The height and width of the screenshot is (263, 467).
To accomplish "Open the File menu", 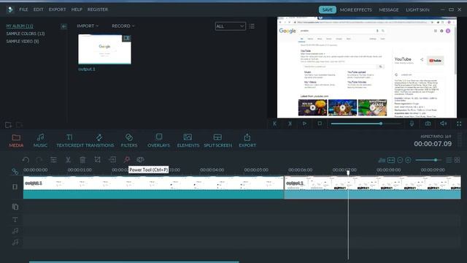I will [x=23, y=9].
